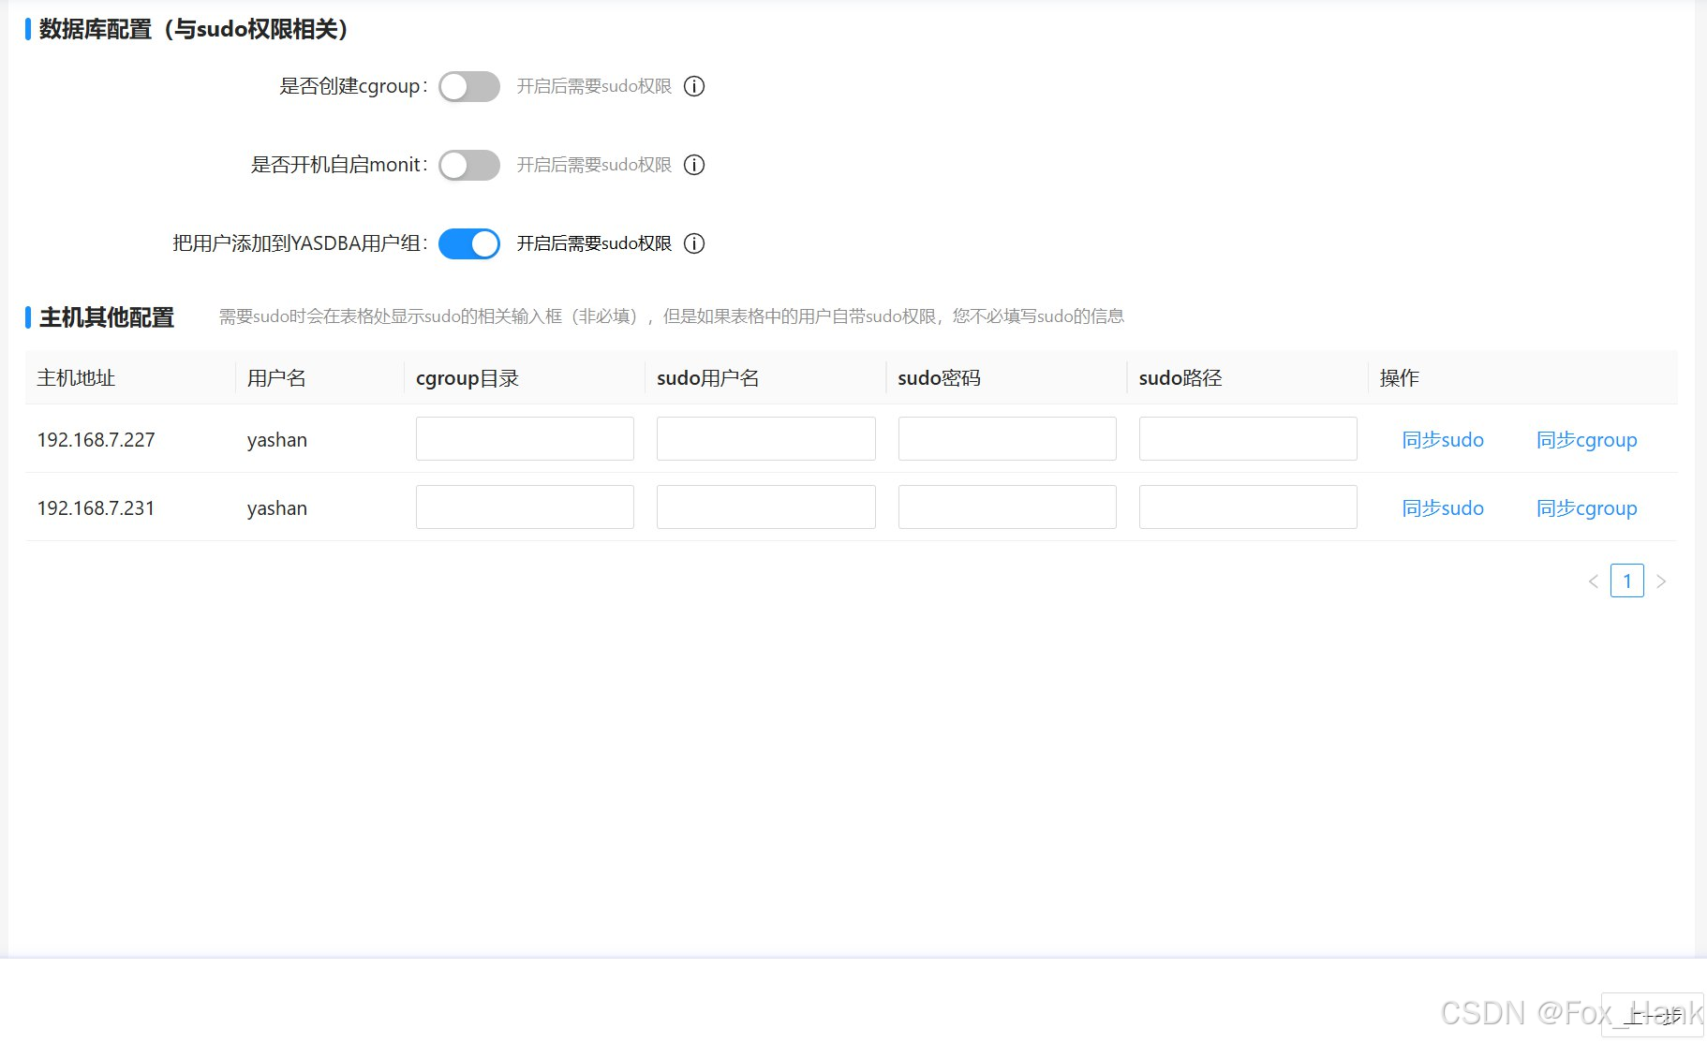
Task: Focus sudo路径 field for 192.168.7.227
Action: pyautogui.click(x=1248, y=438)
